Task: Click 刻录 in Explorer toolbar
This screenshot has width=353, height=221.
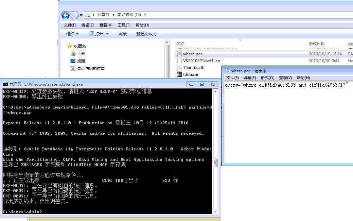Action: 122,34
